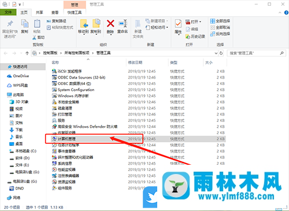Select the System Configuration shortcut
This screenshot has height=211, width=289.
point(76,90)
